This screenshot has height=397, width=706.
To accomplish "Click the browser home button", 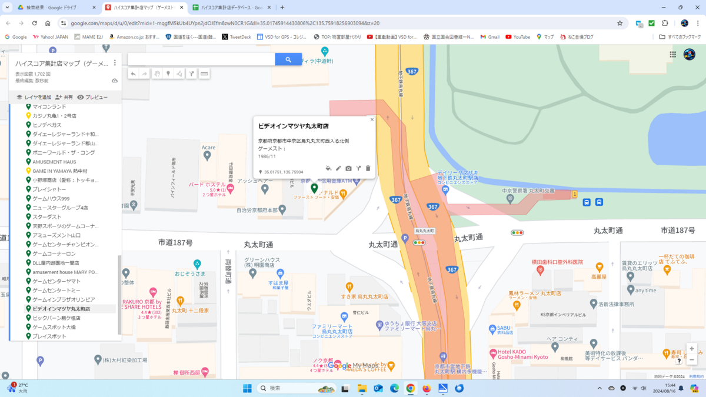I will tap(48, 23).
